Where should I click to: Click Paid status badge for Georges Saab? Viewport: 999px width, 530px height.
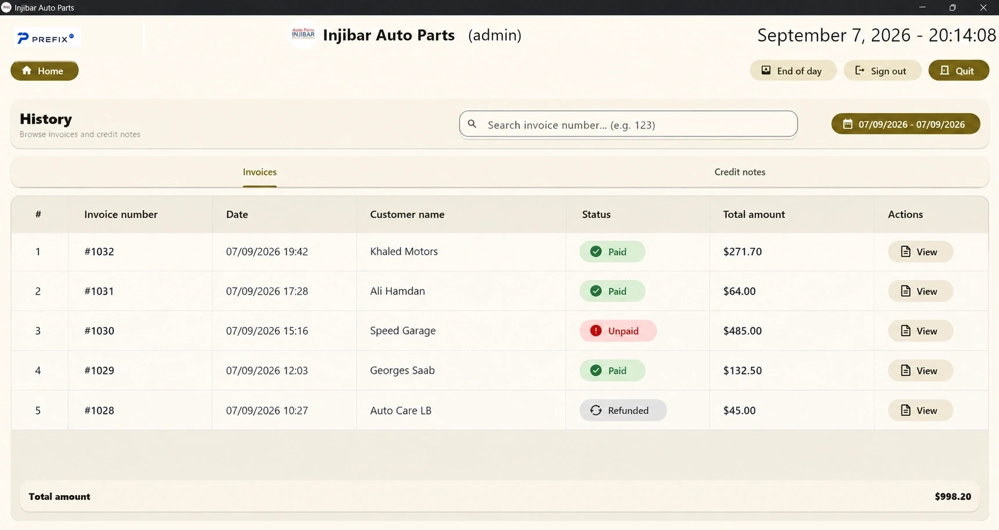click(612, 371)
